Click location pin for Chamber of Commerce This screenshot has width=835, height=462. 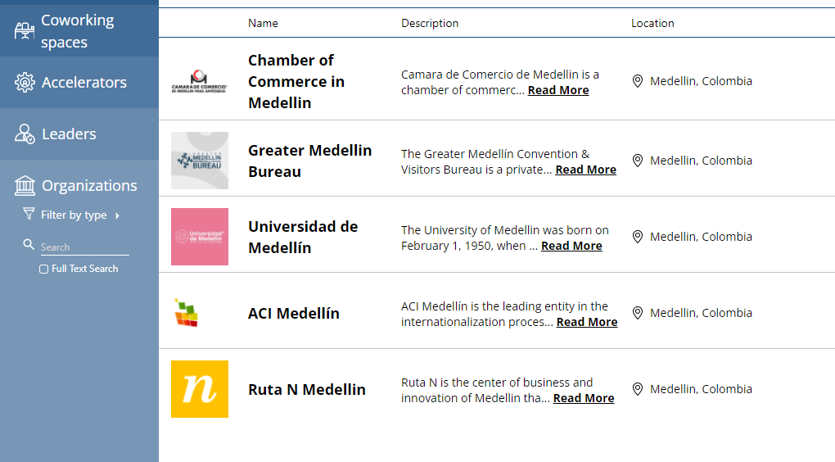(x=638, y=81)
